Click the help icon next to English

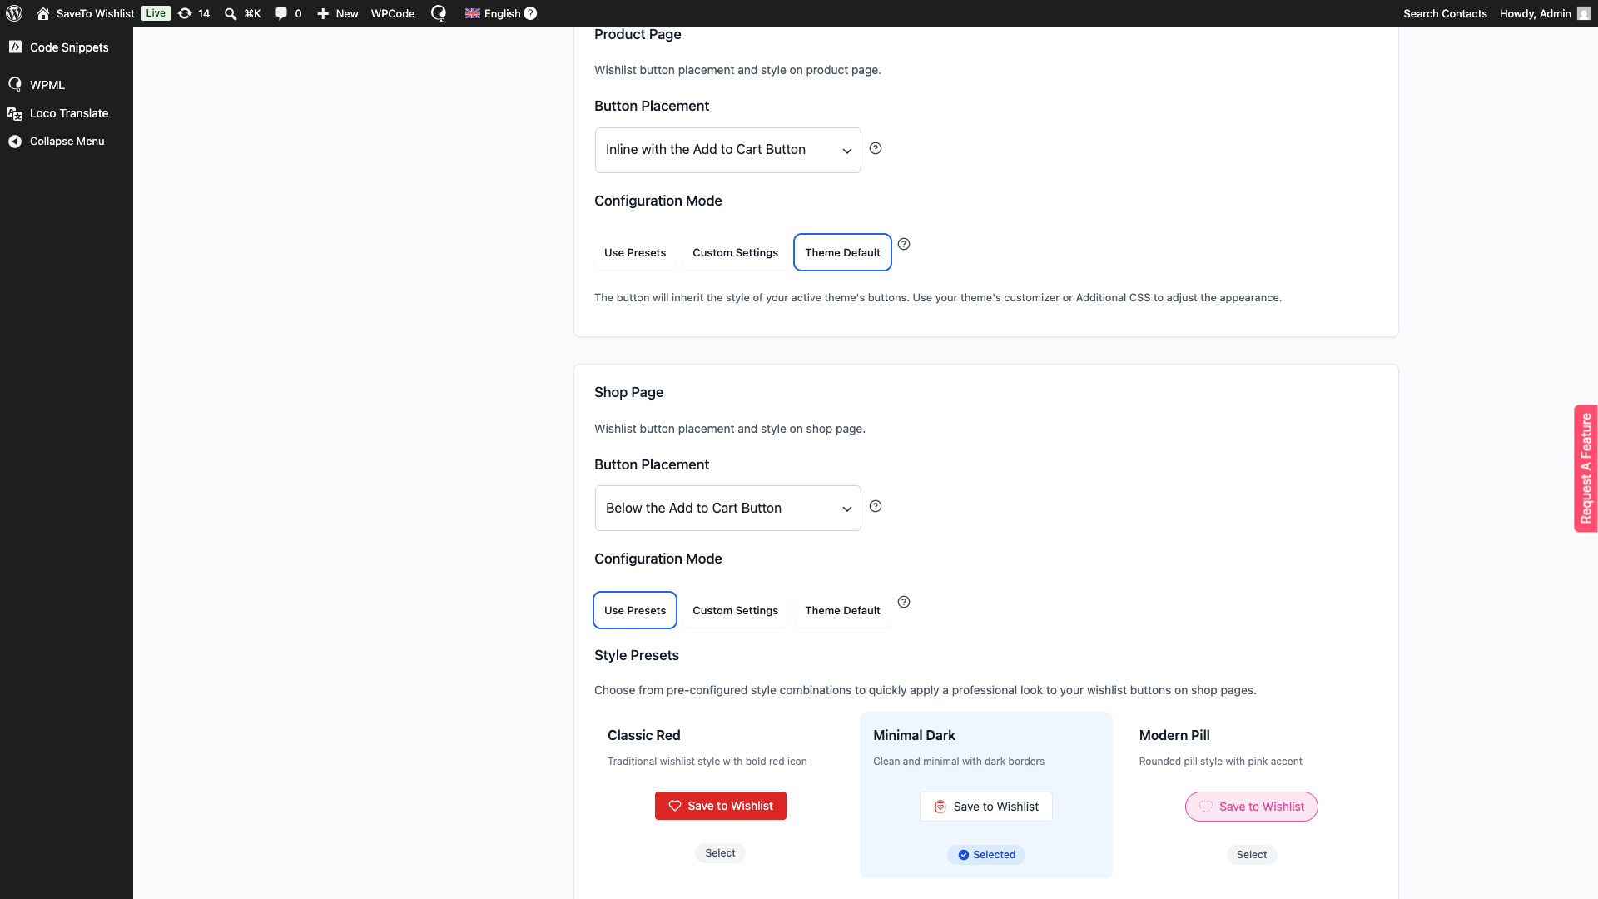[530, 13]
